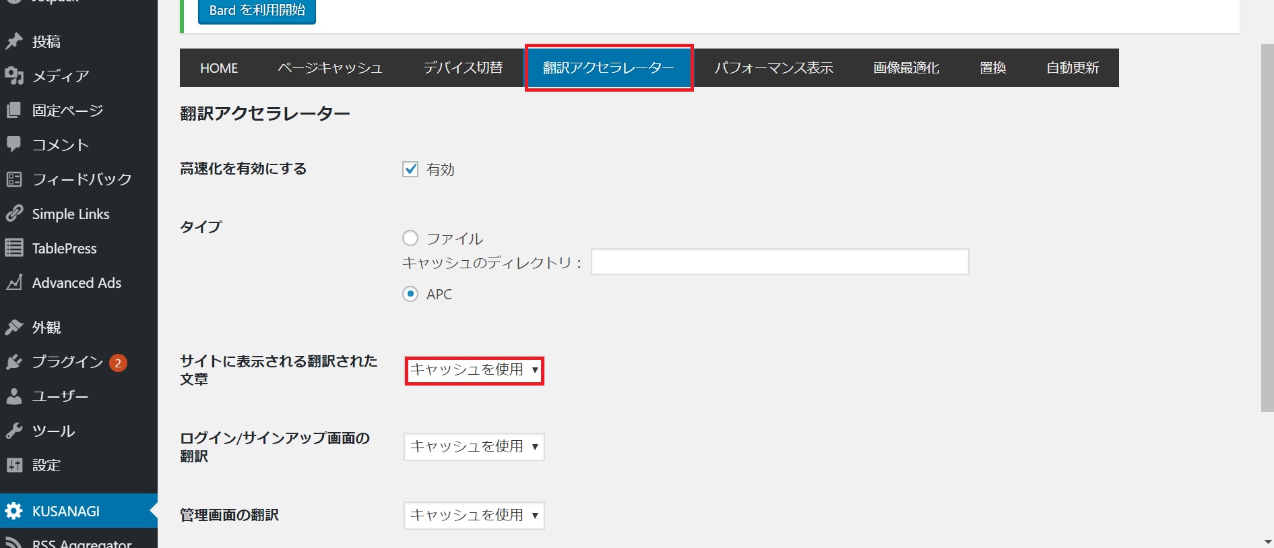Open the サイトに表示される翻訳された文章 dropdown
This screenshot has height=548, width=1274.
474,370
